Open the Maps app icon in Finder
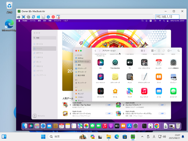Screen dimensions: 188x141 (x=130, y=91)
